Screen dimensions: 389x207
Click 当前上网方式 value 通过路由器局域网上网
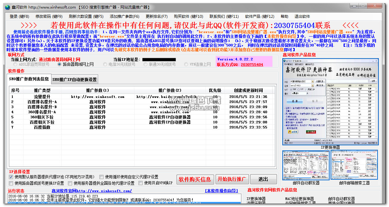point(59,59)
